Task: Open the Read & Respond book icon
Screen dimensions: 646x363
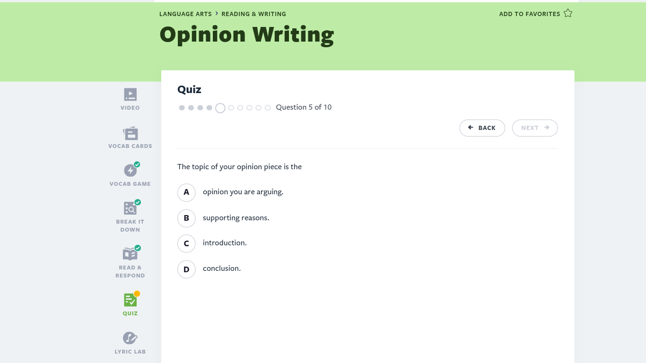Action: (130, 254)
